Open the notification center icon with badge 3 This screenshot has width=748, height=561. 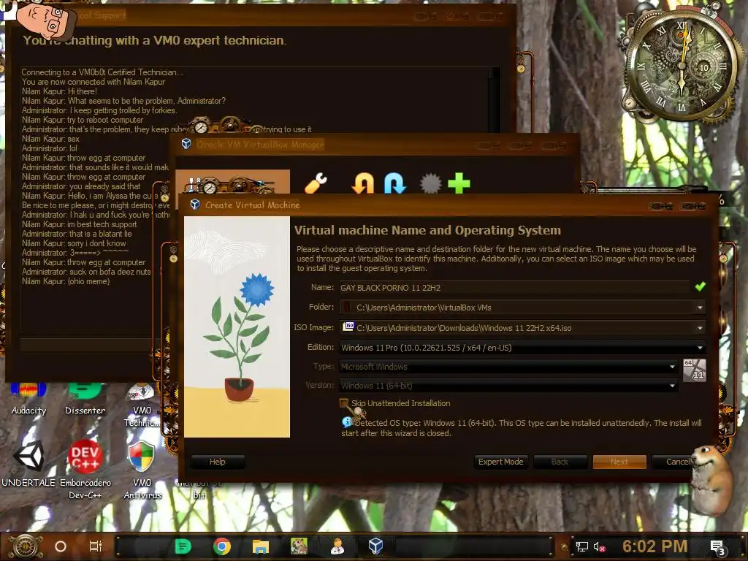click(717, 547)
